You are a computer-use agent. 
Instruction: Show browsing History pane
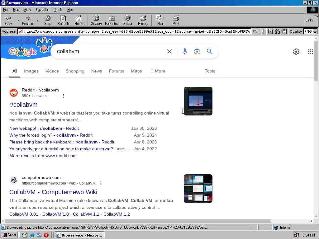(x=143, y=20)
